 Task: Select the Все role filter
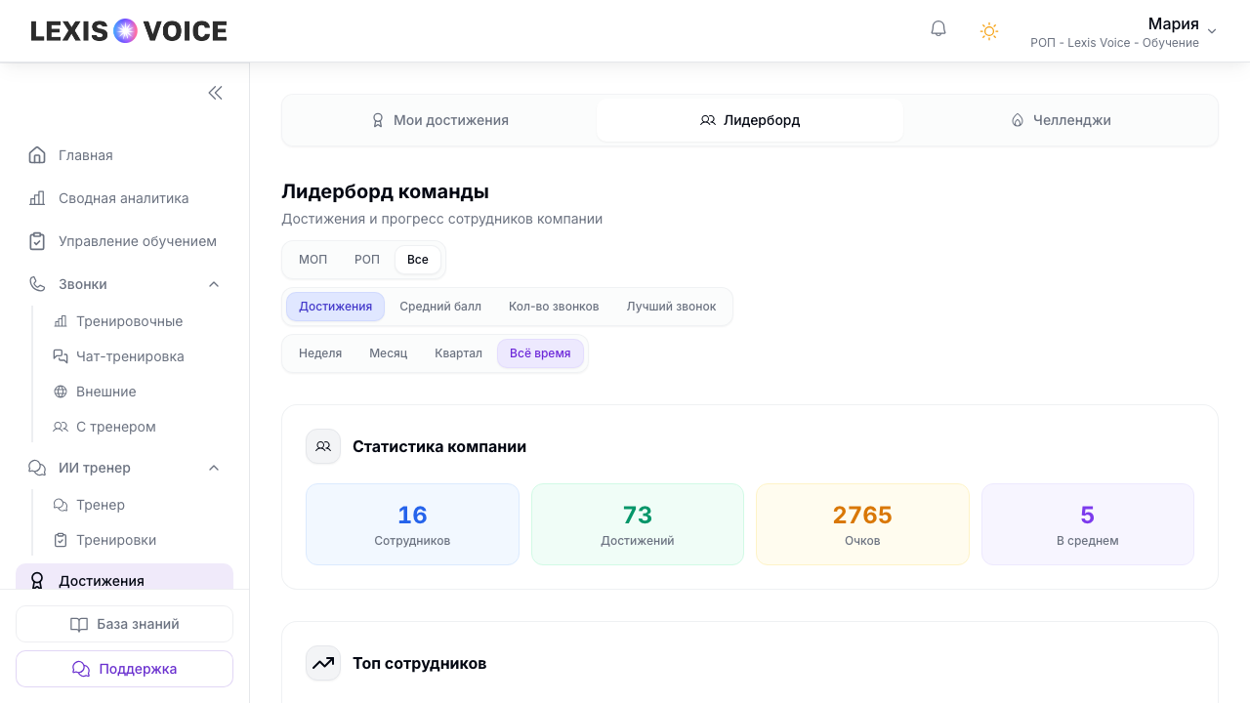418,260
